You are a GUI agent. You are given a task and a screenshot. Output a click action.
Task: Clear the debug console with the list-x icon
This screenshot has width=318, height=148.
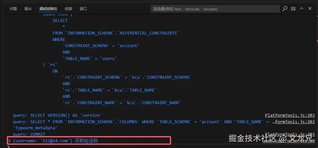(x=293, y=8)
